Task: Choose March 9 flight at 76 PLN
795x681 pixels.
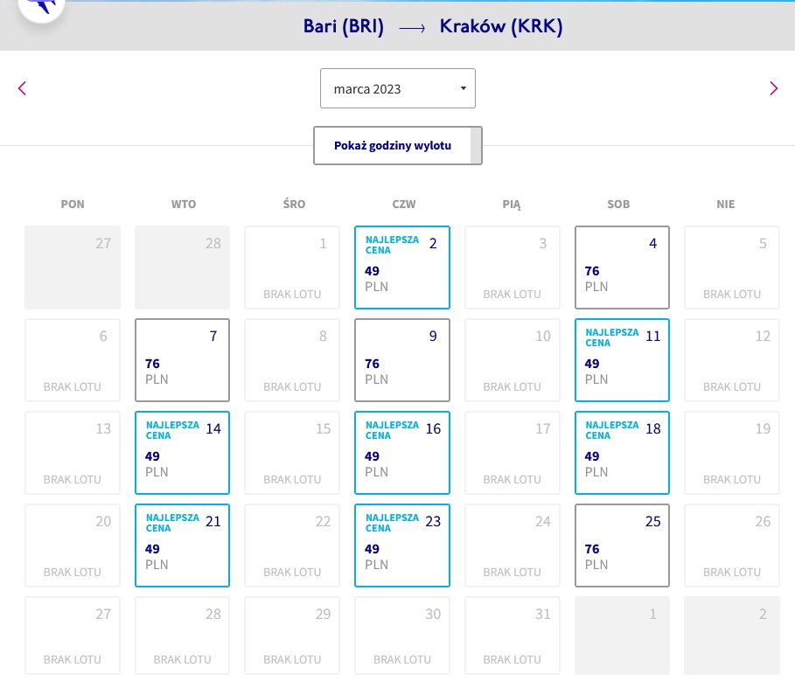Action: click(x=402, y=360)
